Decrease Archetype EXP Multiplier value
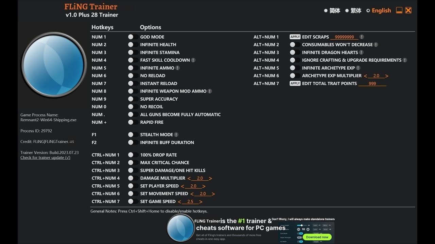This screenshot has width=435, height=244. coord(366,76)
